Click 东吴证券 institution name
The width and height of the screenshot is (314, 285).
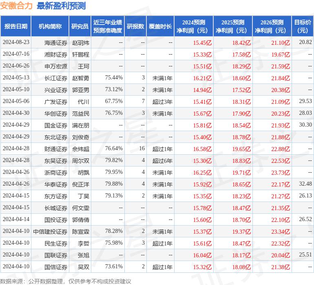(x=56, y=161)
